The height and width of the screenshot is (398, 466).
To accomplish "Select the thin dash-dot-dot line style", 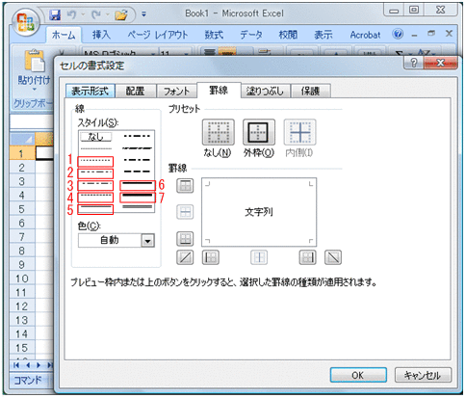I will 95,172.
